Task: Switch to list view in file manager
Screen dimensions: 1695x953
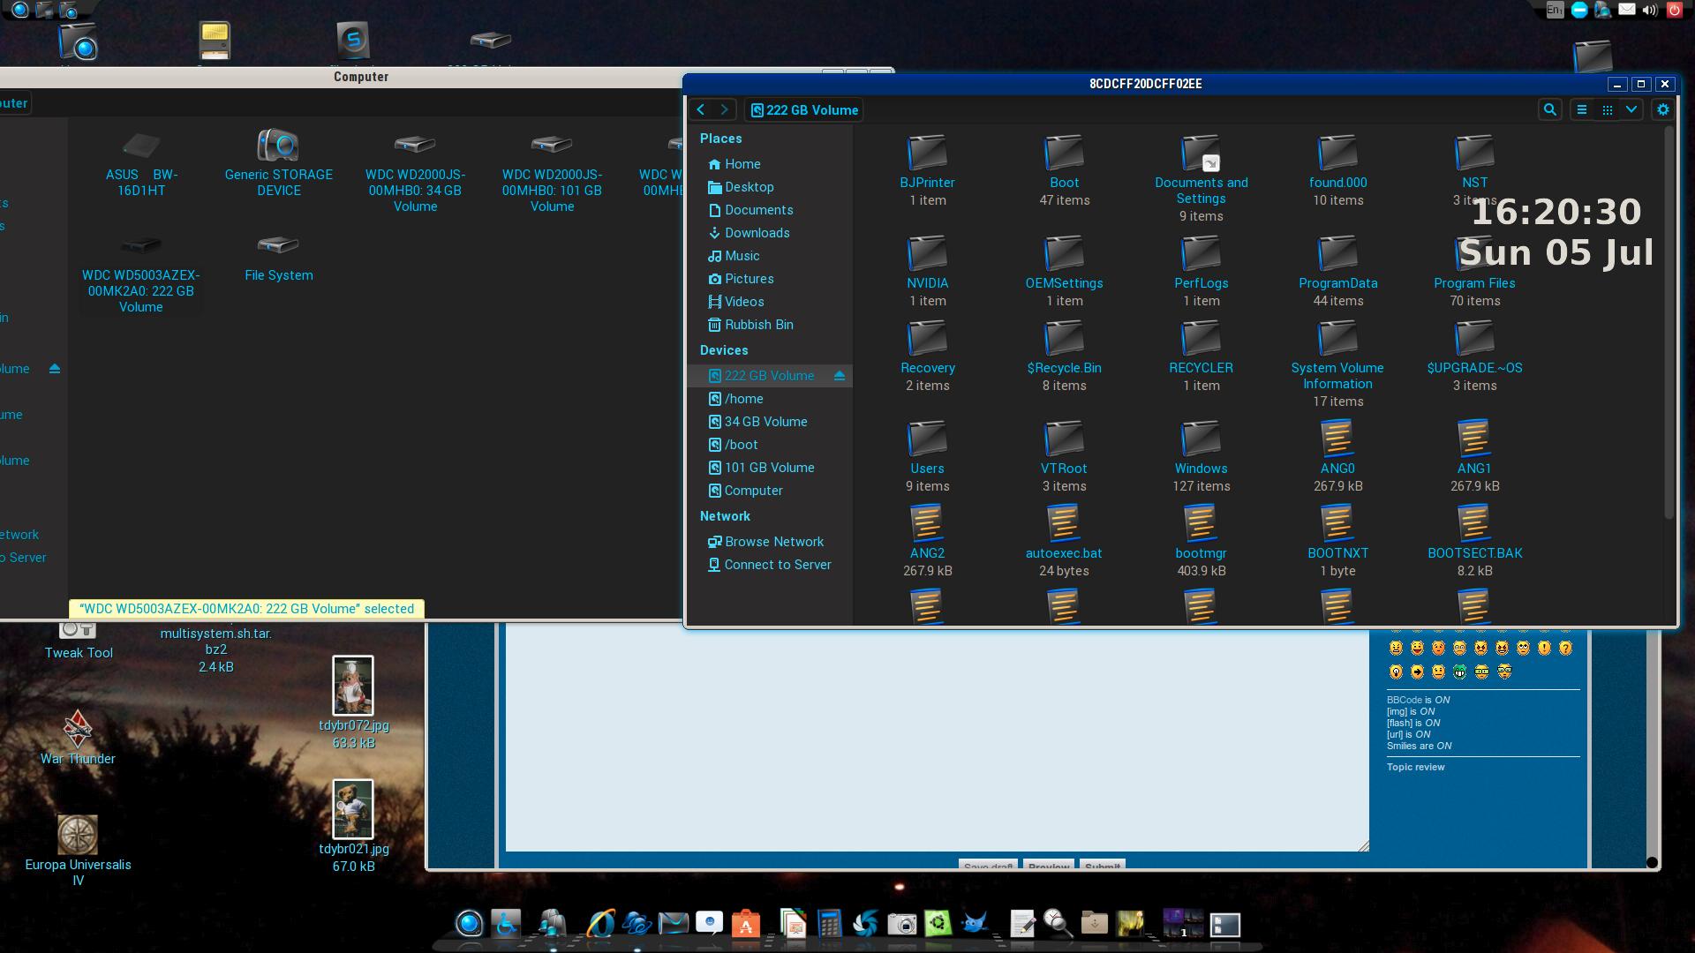Action: (1582, 109)
